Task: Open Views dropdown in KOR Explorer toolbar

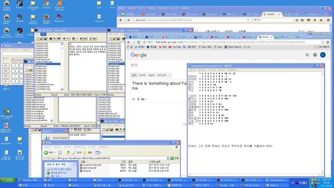Action: click(x=98, y=152)
